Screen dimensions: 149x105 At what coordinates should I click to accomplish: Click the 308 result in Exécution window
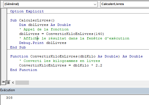tap(9, 98)
